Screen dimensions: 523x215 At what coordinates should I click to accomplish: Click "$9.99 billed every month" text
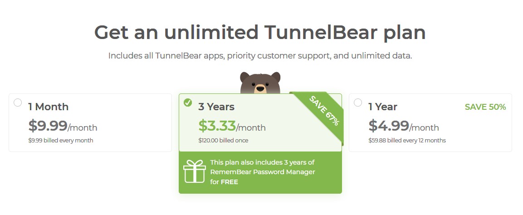click(x=61, y=140)
